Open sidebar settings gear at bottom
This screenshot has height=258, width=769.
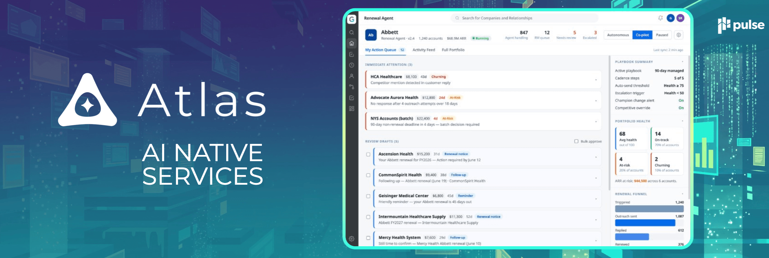352,239
